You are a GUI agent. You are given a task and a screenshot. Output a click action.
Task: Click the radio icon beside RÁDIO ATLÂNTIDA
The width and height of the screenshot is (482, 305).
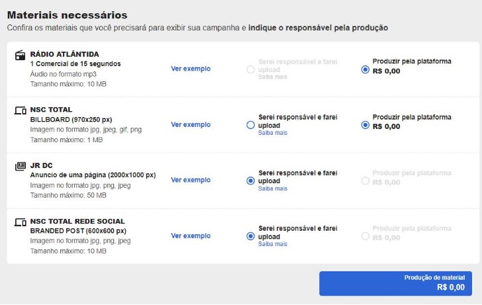pos(20,55)
